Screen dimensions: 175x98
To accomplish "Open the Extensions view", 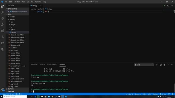I will tap(3, 31).
